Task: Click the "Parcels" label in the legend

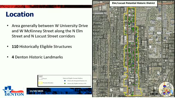Action: click(x=45, y=79)
